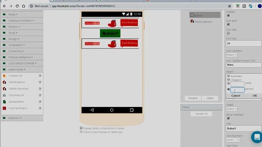
Task: Reload the Thunkable page
Action: click(x=17, y=6)
